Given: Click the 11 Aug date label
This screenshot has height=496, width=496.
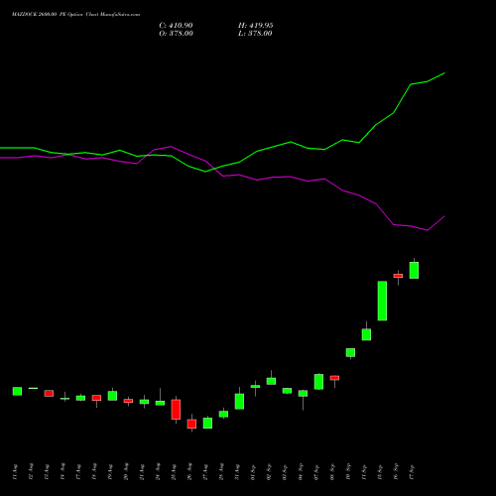Looking at the screenshot, I should point(14,472).
